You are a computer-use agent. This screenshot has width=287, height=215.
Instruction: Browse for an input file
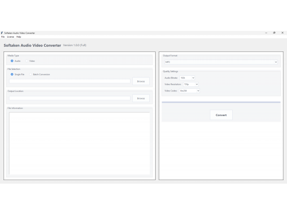point(141,82)
